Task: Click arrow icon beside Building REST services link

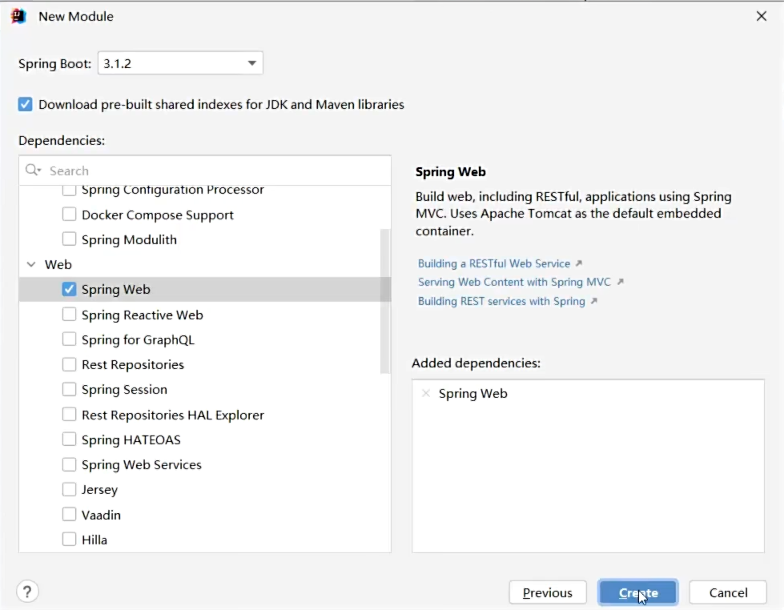Action: tap(593, 301)
